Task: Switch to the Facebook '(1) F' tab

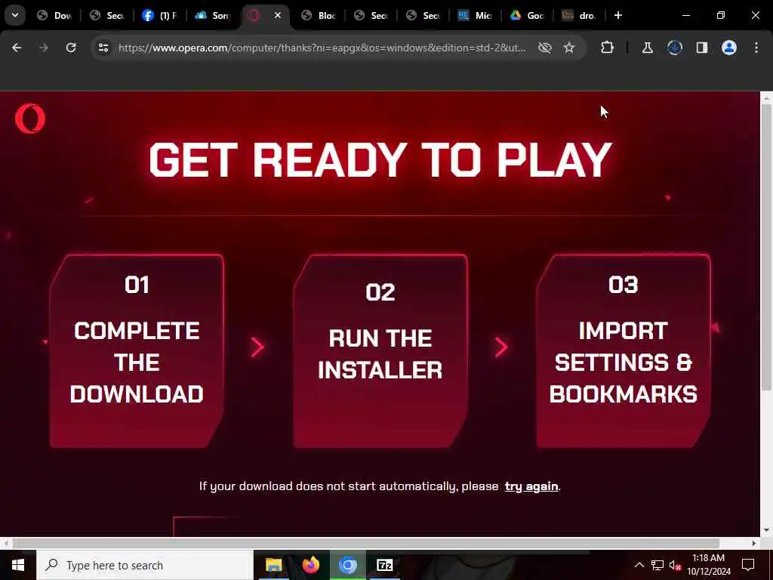Action: pyautogui.click(x=159, y=15)
